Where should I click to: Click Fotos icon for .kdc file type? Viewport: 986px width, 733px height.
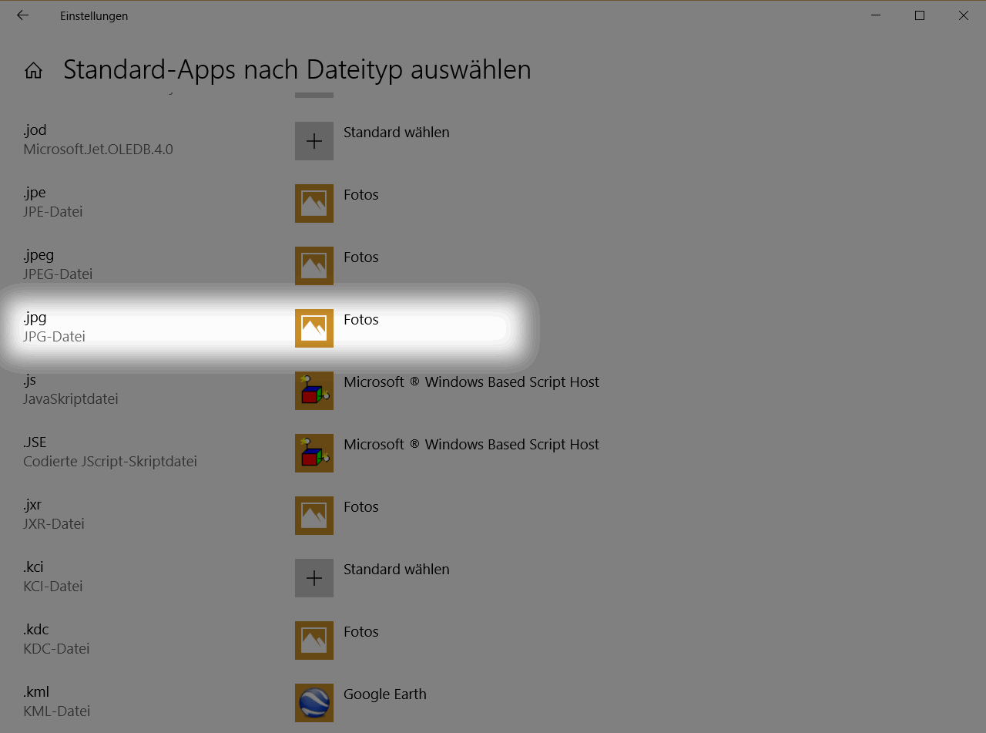coord(314,641)
